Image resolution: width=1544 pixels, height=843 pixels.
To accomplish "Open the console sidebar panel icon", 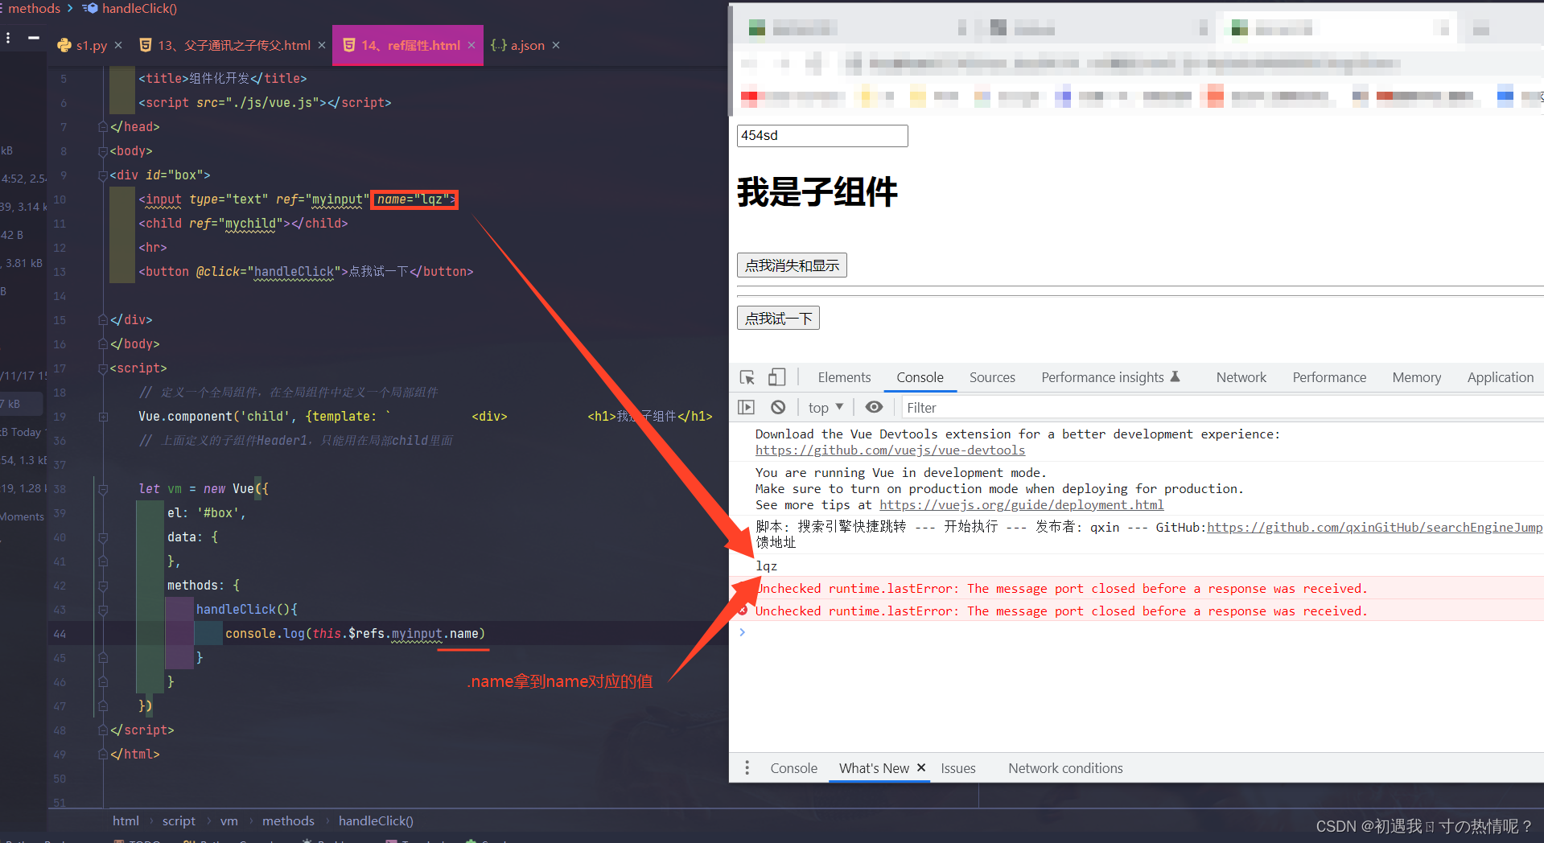I will [747, 407].
